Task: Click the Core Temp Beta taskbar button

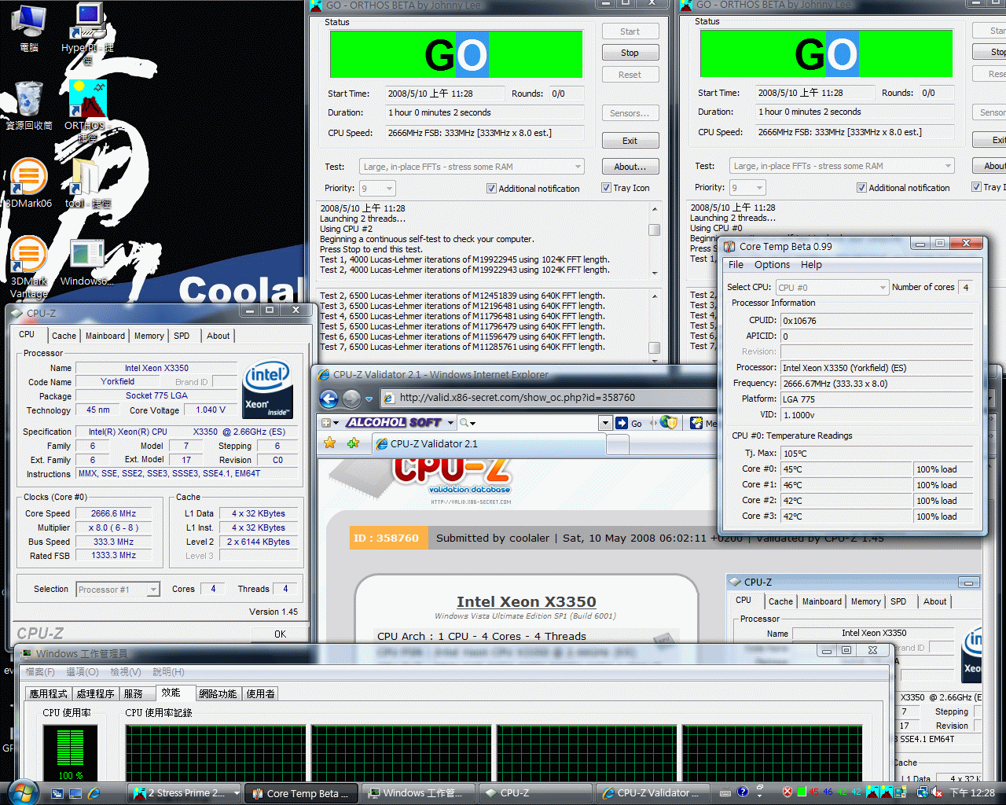Action: click(x=301, y=793)
